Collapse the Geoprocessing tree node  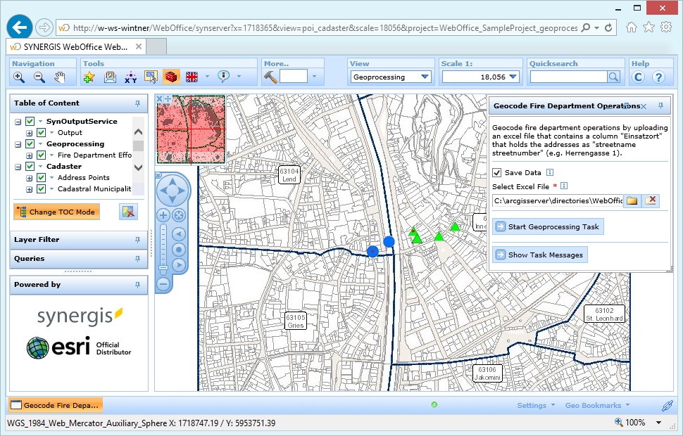point(19,143)
